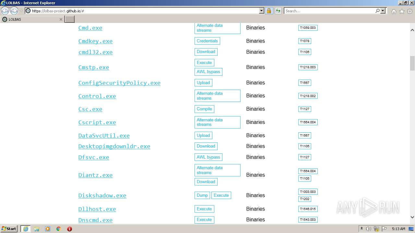This screenshot has width=415, height=233.
Task: Open the media player taskbar icon
Action: (48, 229)
